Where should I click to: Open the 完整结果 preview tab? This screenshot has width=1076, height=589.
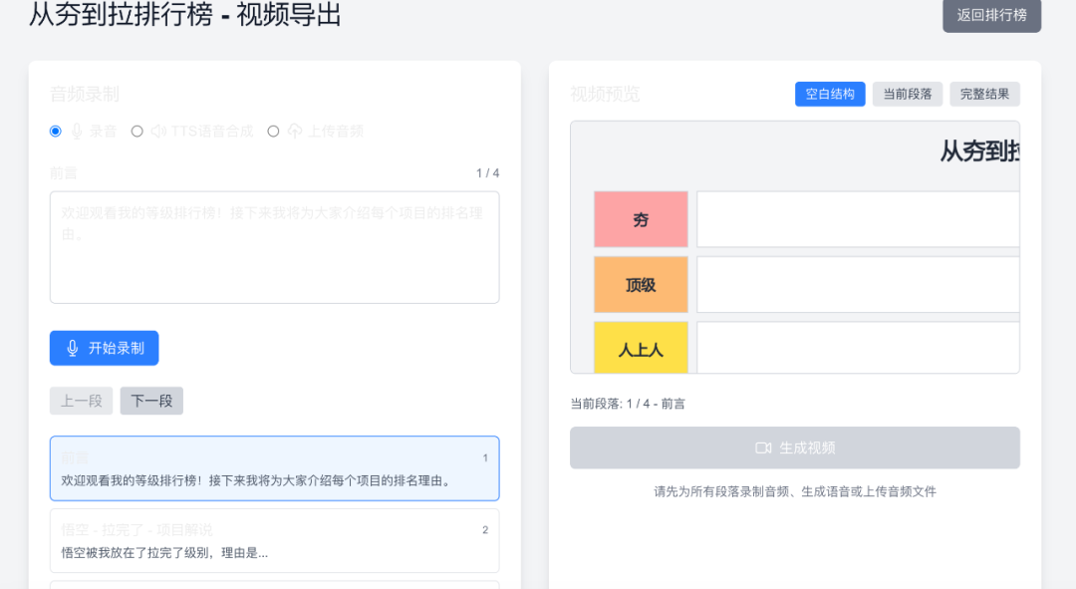point(984,94)
